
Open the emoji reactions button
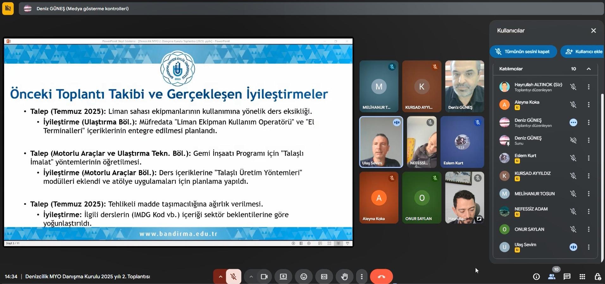[x=303, y=277]
